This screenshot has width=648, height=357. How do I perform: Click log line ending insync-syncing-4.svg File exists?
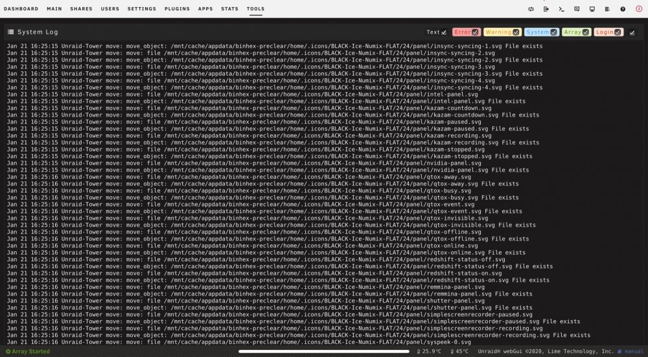click(x=274, y=87)
